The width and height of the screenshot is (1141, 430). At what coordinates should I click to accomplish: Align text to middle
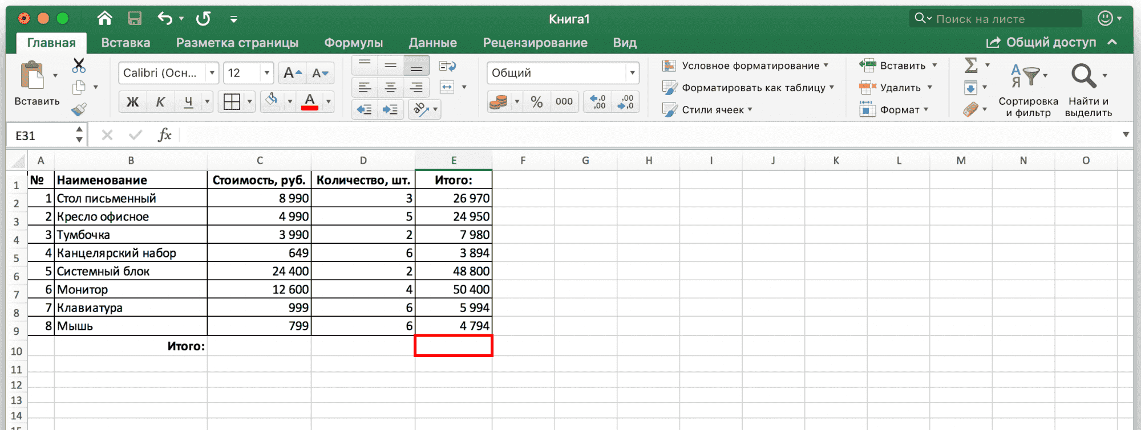point(391,65)
